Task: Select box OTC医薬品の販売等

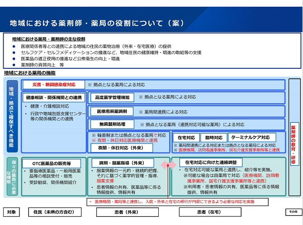Action: [52, 164]
